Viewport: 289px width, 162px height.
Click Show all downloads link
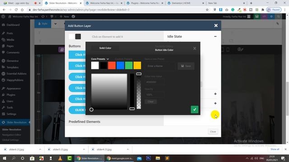pos(275,149)
